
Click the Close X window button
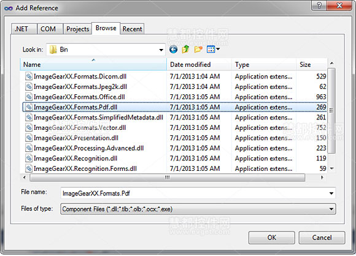[339, 6]
